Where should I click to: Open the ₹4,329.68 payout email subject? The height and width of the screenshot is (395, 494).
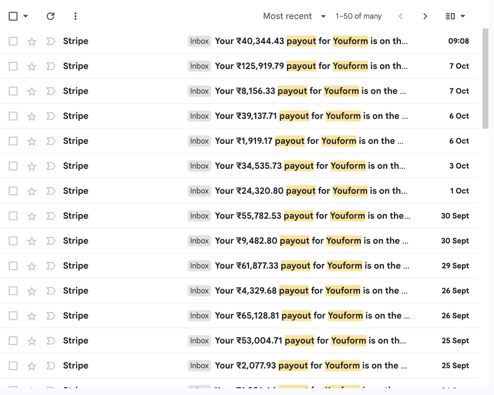(311, 291)
